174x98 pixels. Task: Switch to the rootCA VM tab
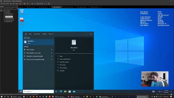(x=69, y=7)
